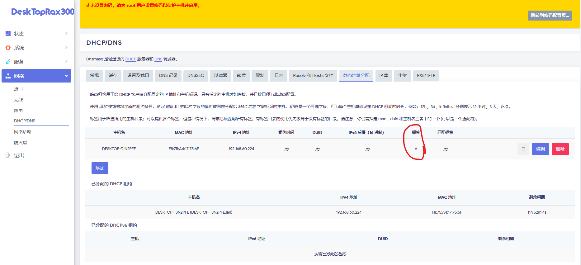Open the Resolv and Hosts files tab
Viewport: 581px width, 265px height.
(x=313, y=75)
